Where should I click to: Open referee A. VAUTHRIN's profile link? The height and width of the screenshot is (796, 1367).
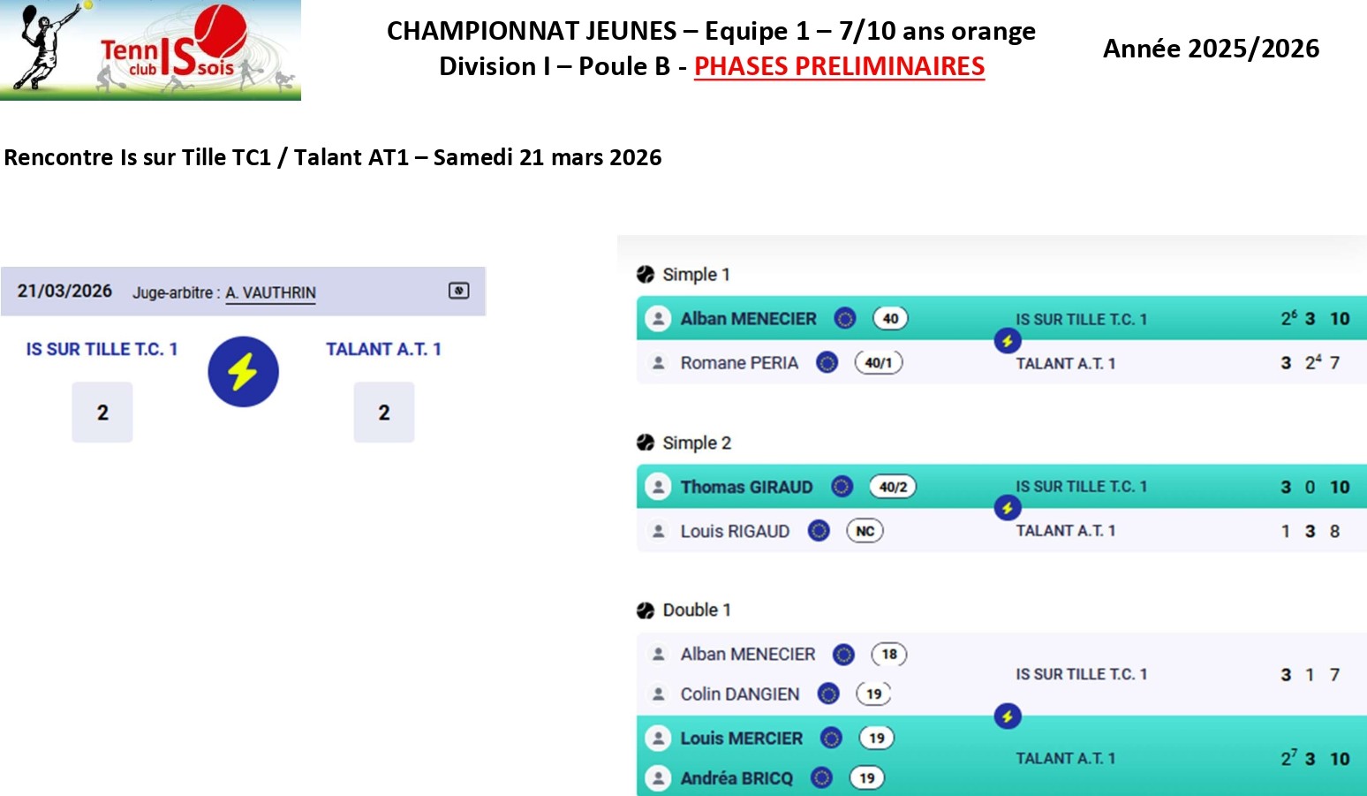click(x=270, y=292)
